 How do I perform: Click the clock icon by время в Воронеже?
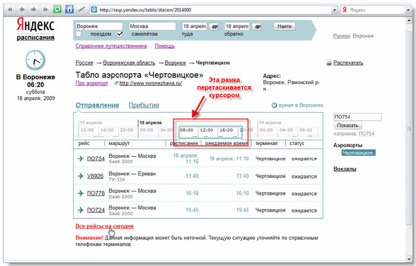click(x=274, y=105)
